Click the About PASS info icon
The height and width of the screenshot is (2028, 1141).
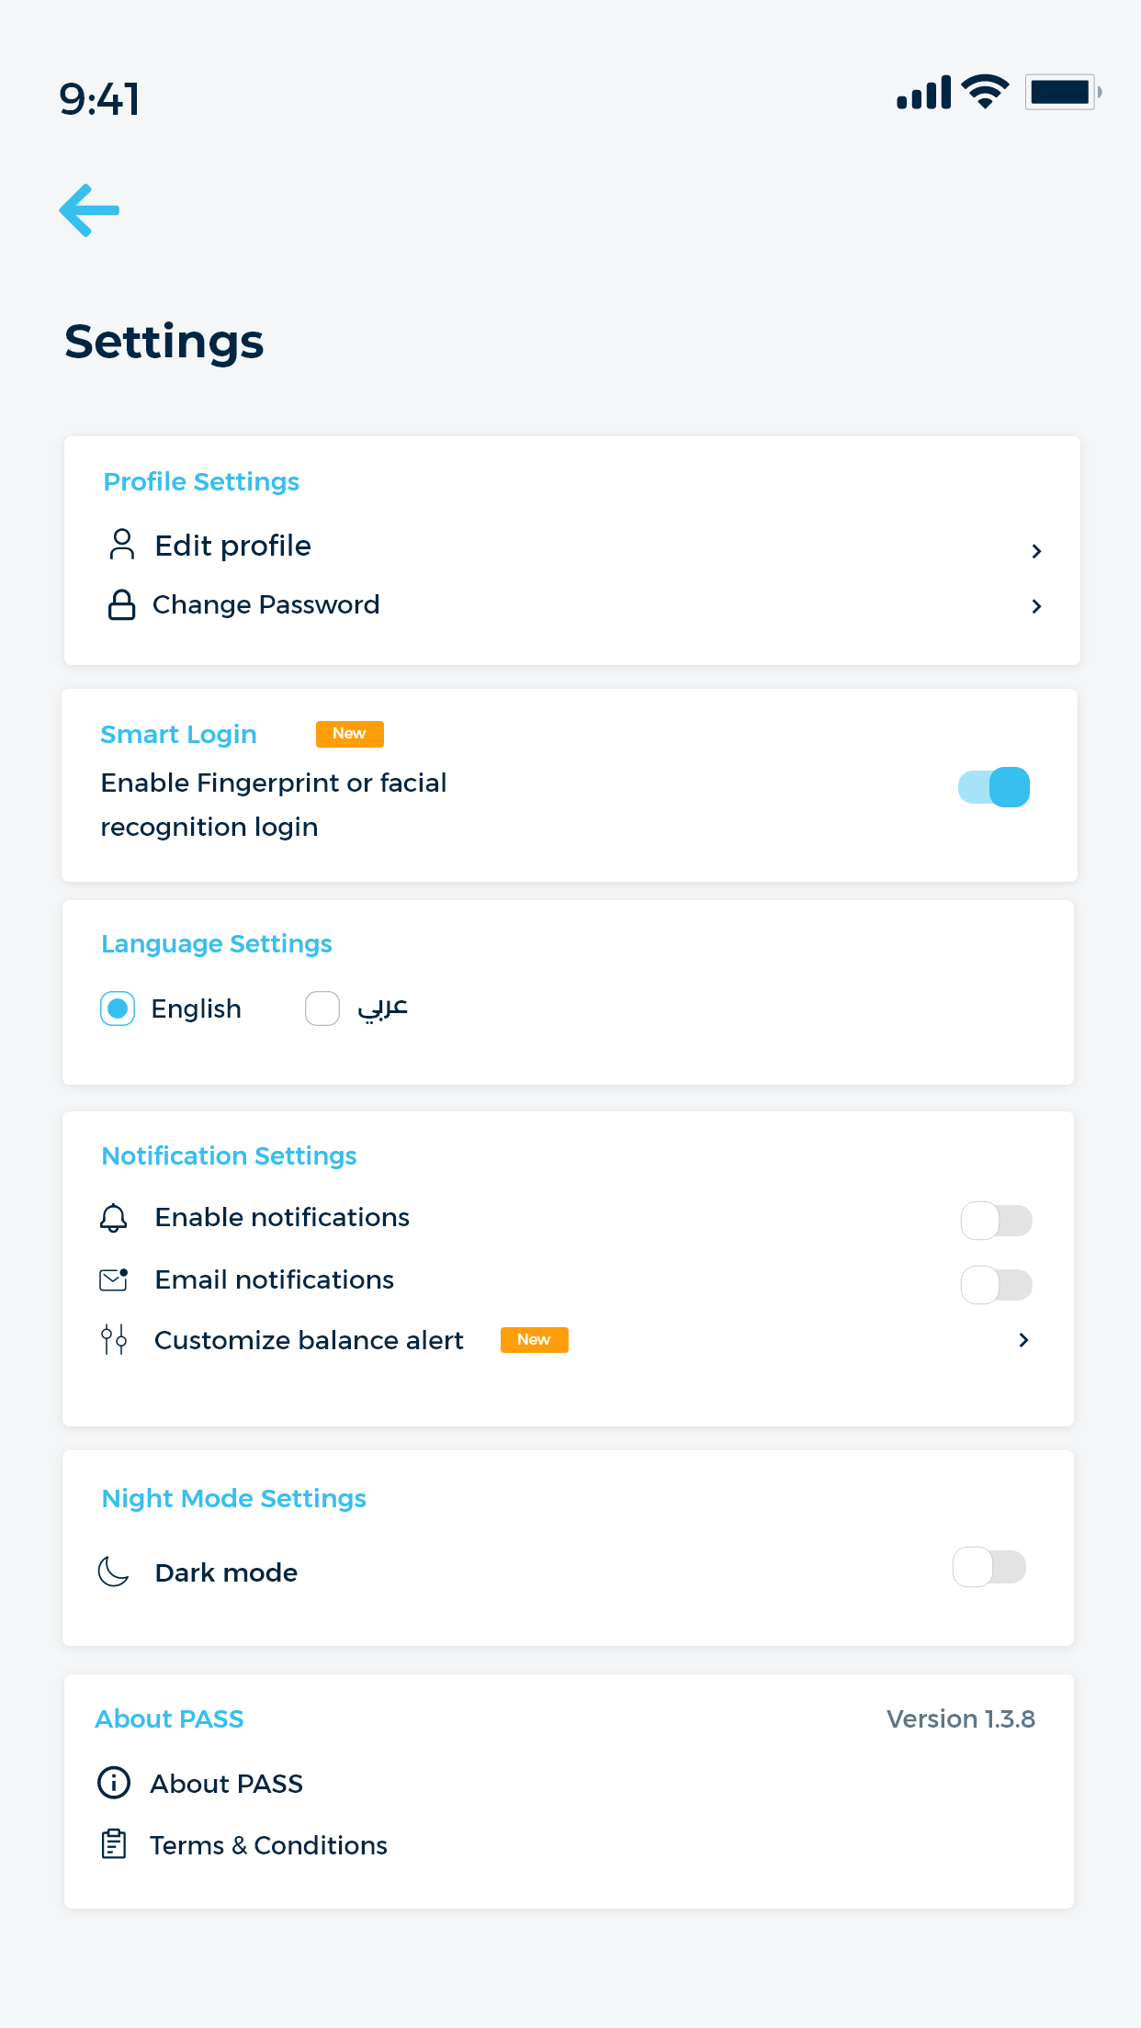[114, 1783]
